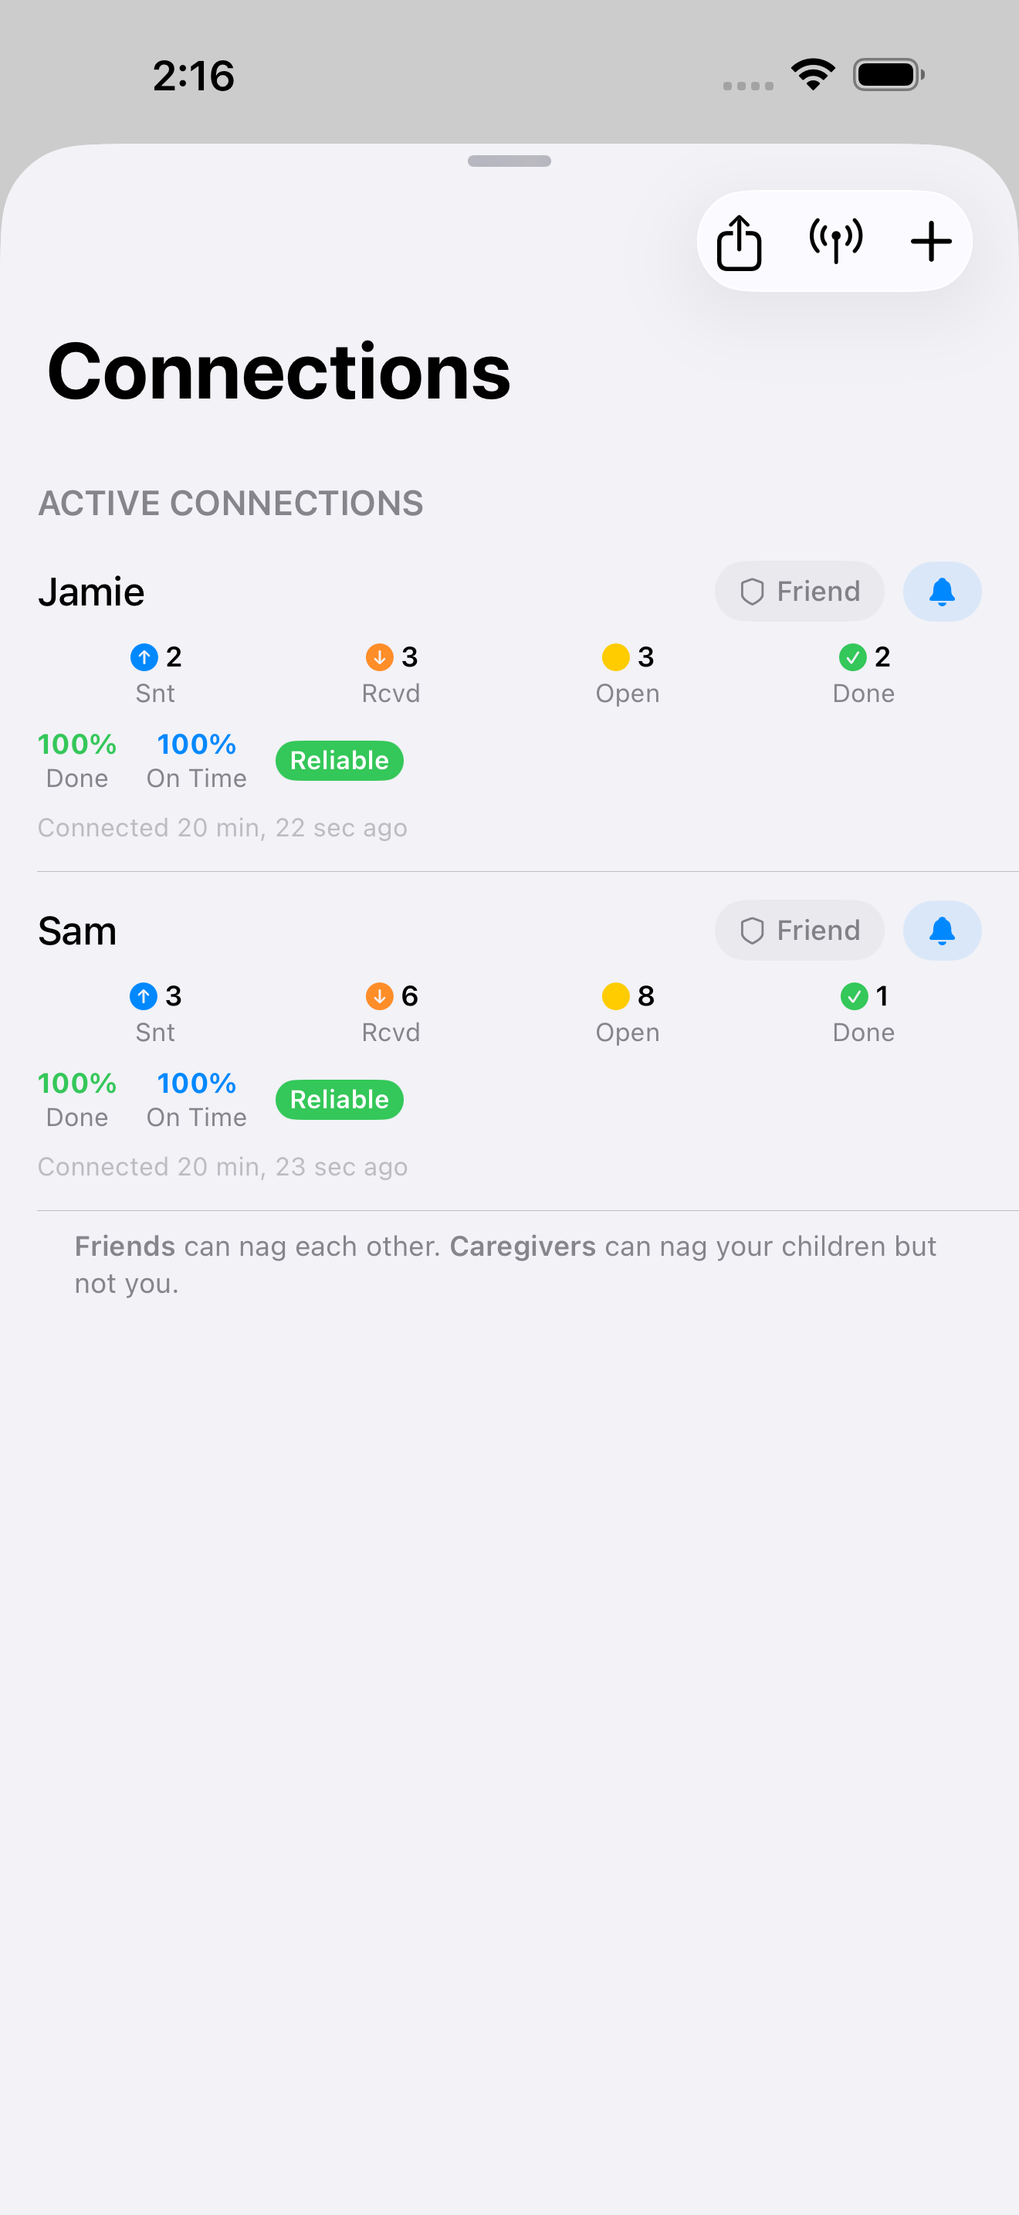Toggle the notification bell for Jamie

tap(943, 592)
